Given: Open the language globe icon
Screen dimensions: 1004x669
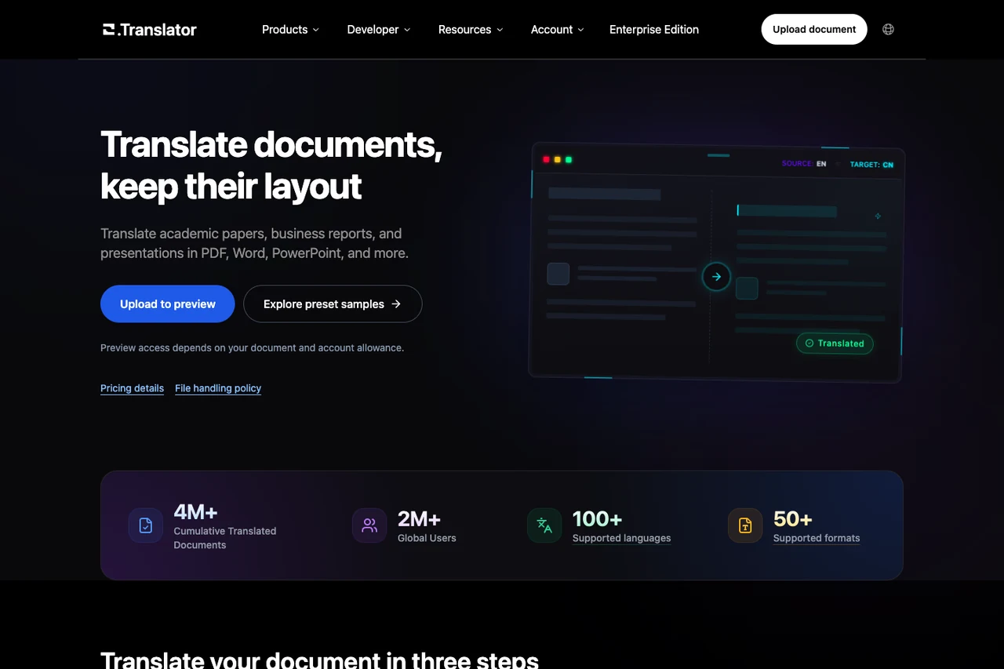Looking at the screenshot, I should (888, 30).
